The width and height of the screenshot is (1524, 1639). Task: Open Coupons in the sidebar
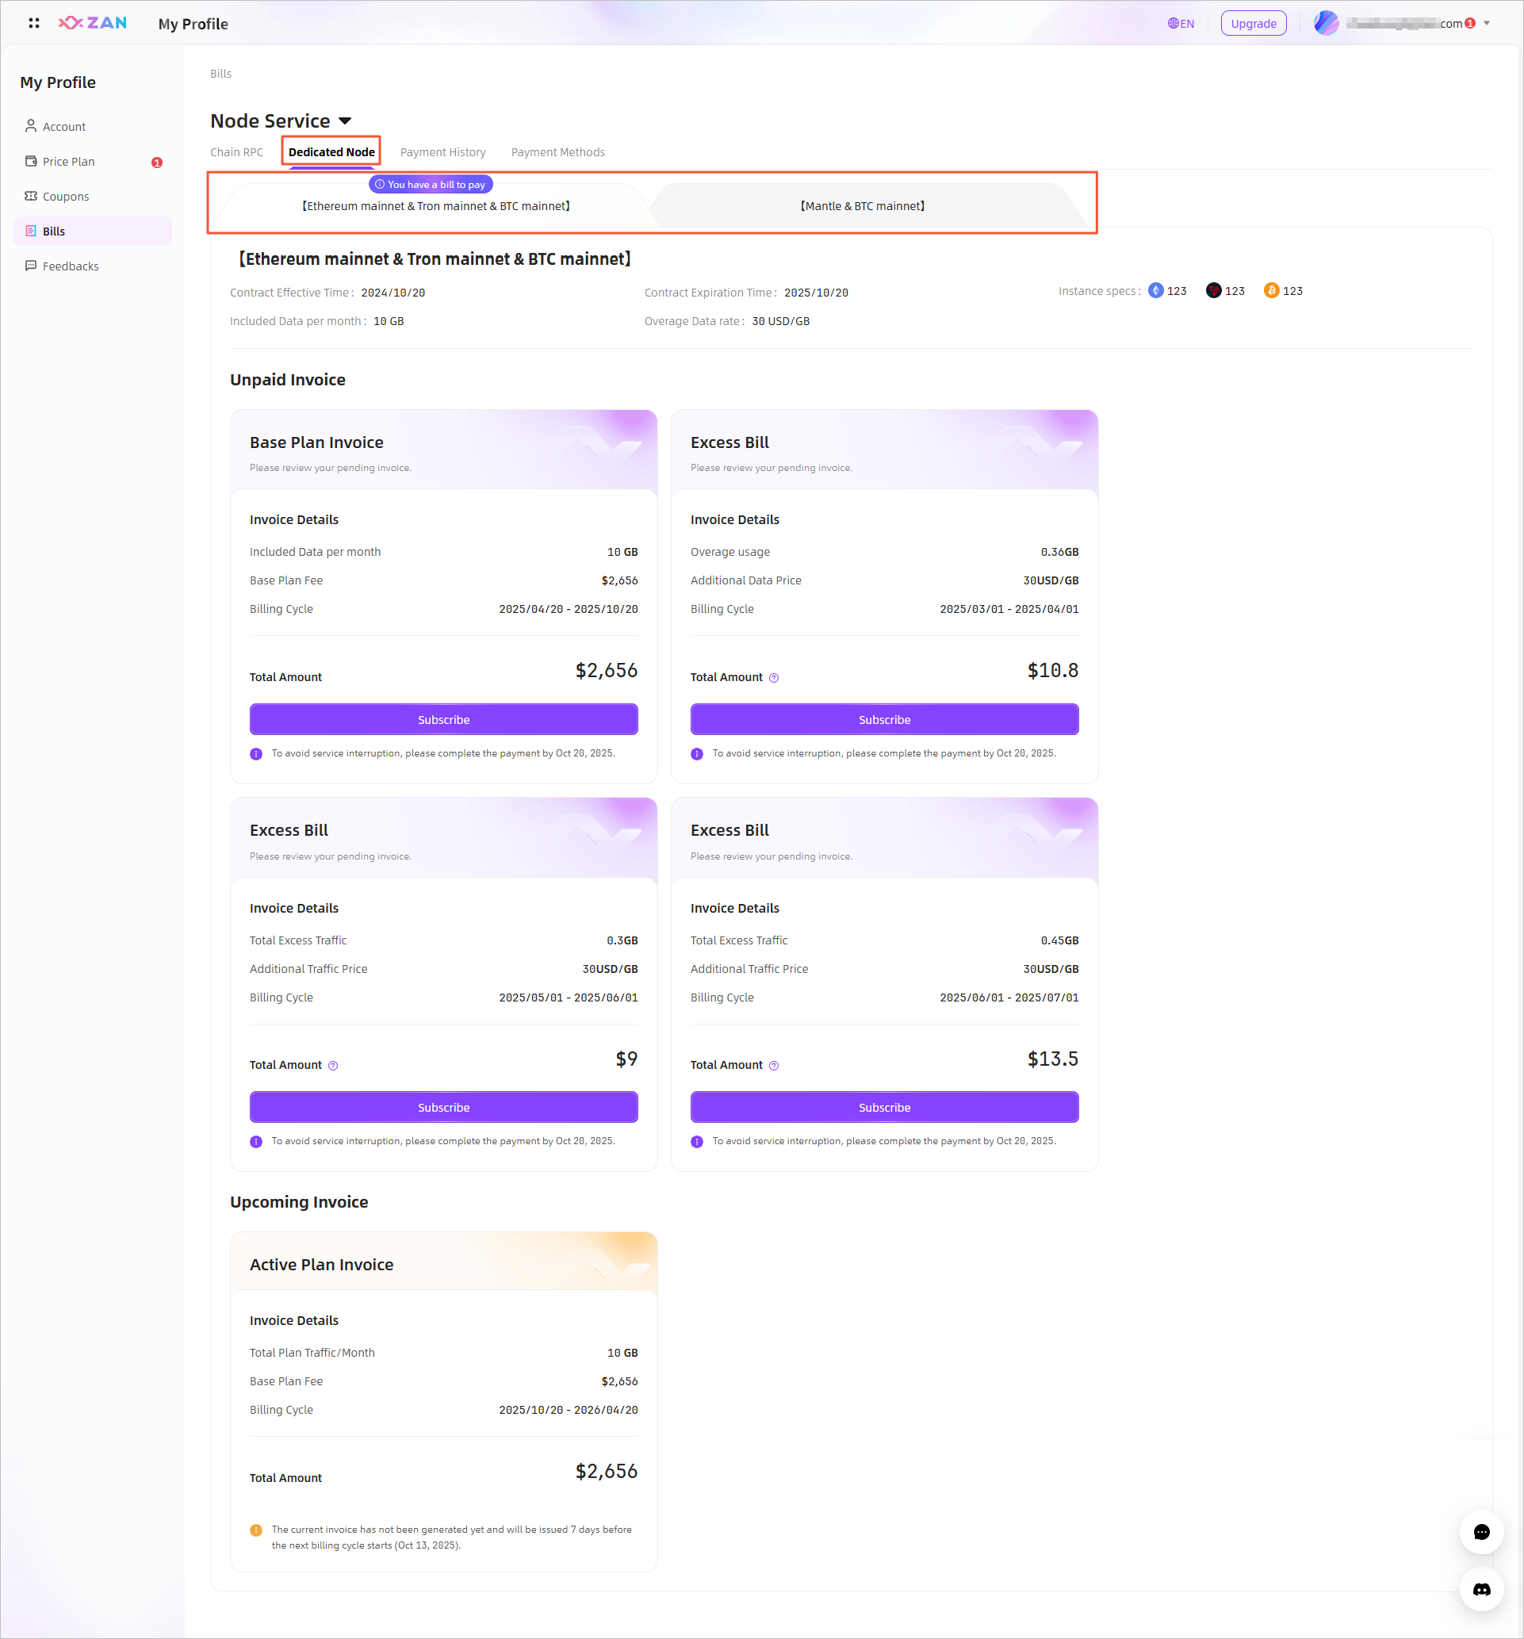pos(65,196)
